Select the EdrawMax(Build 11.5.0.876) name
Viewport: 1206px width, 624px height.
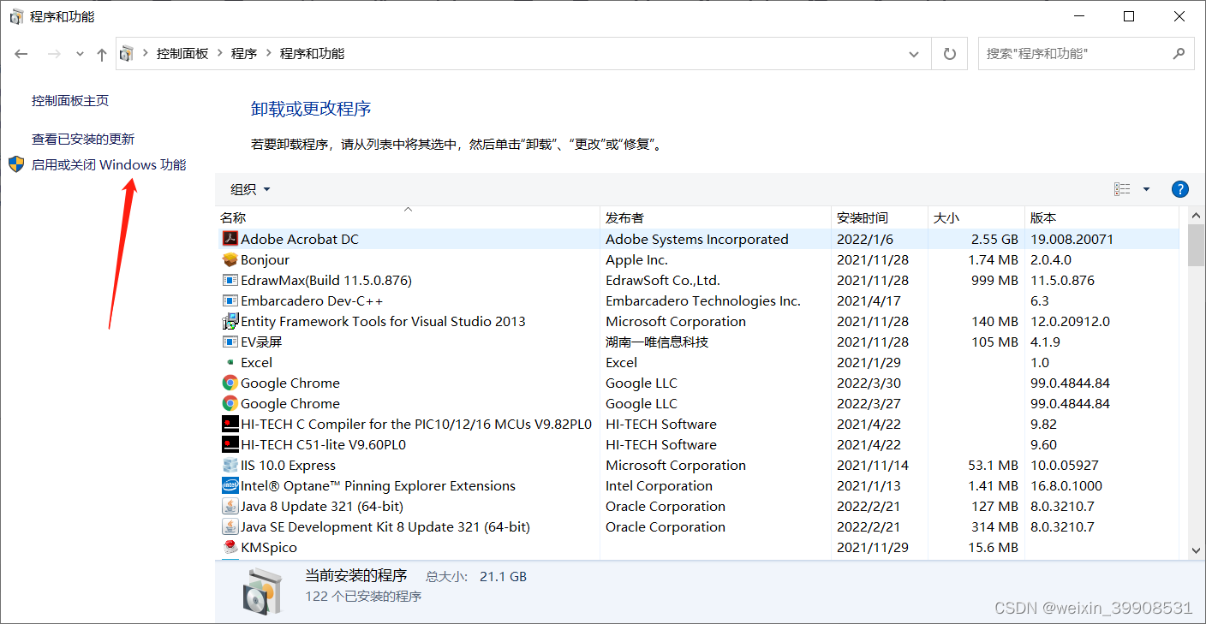(326, 281)
